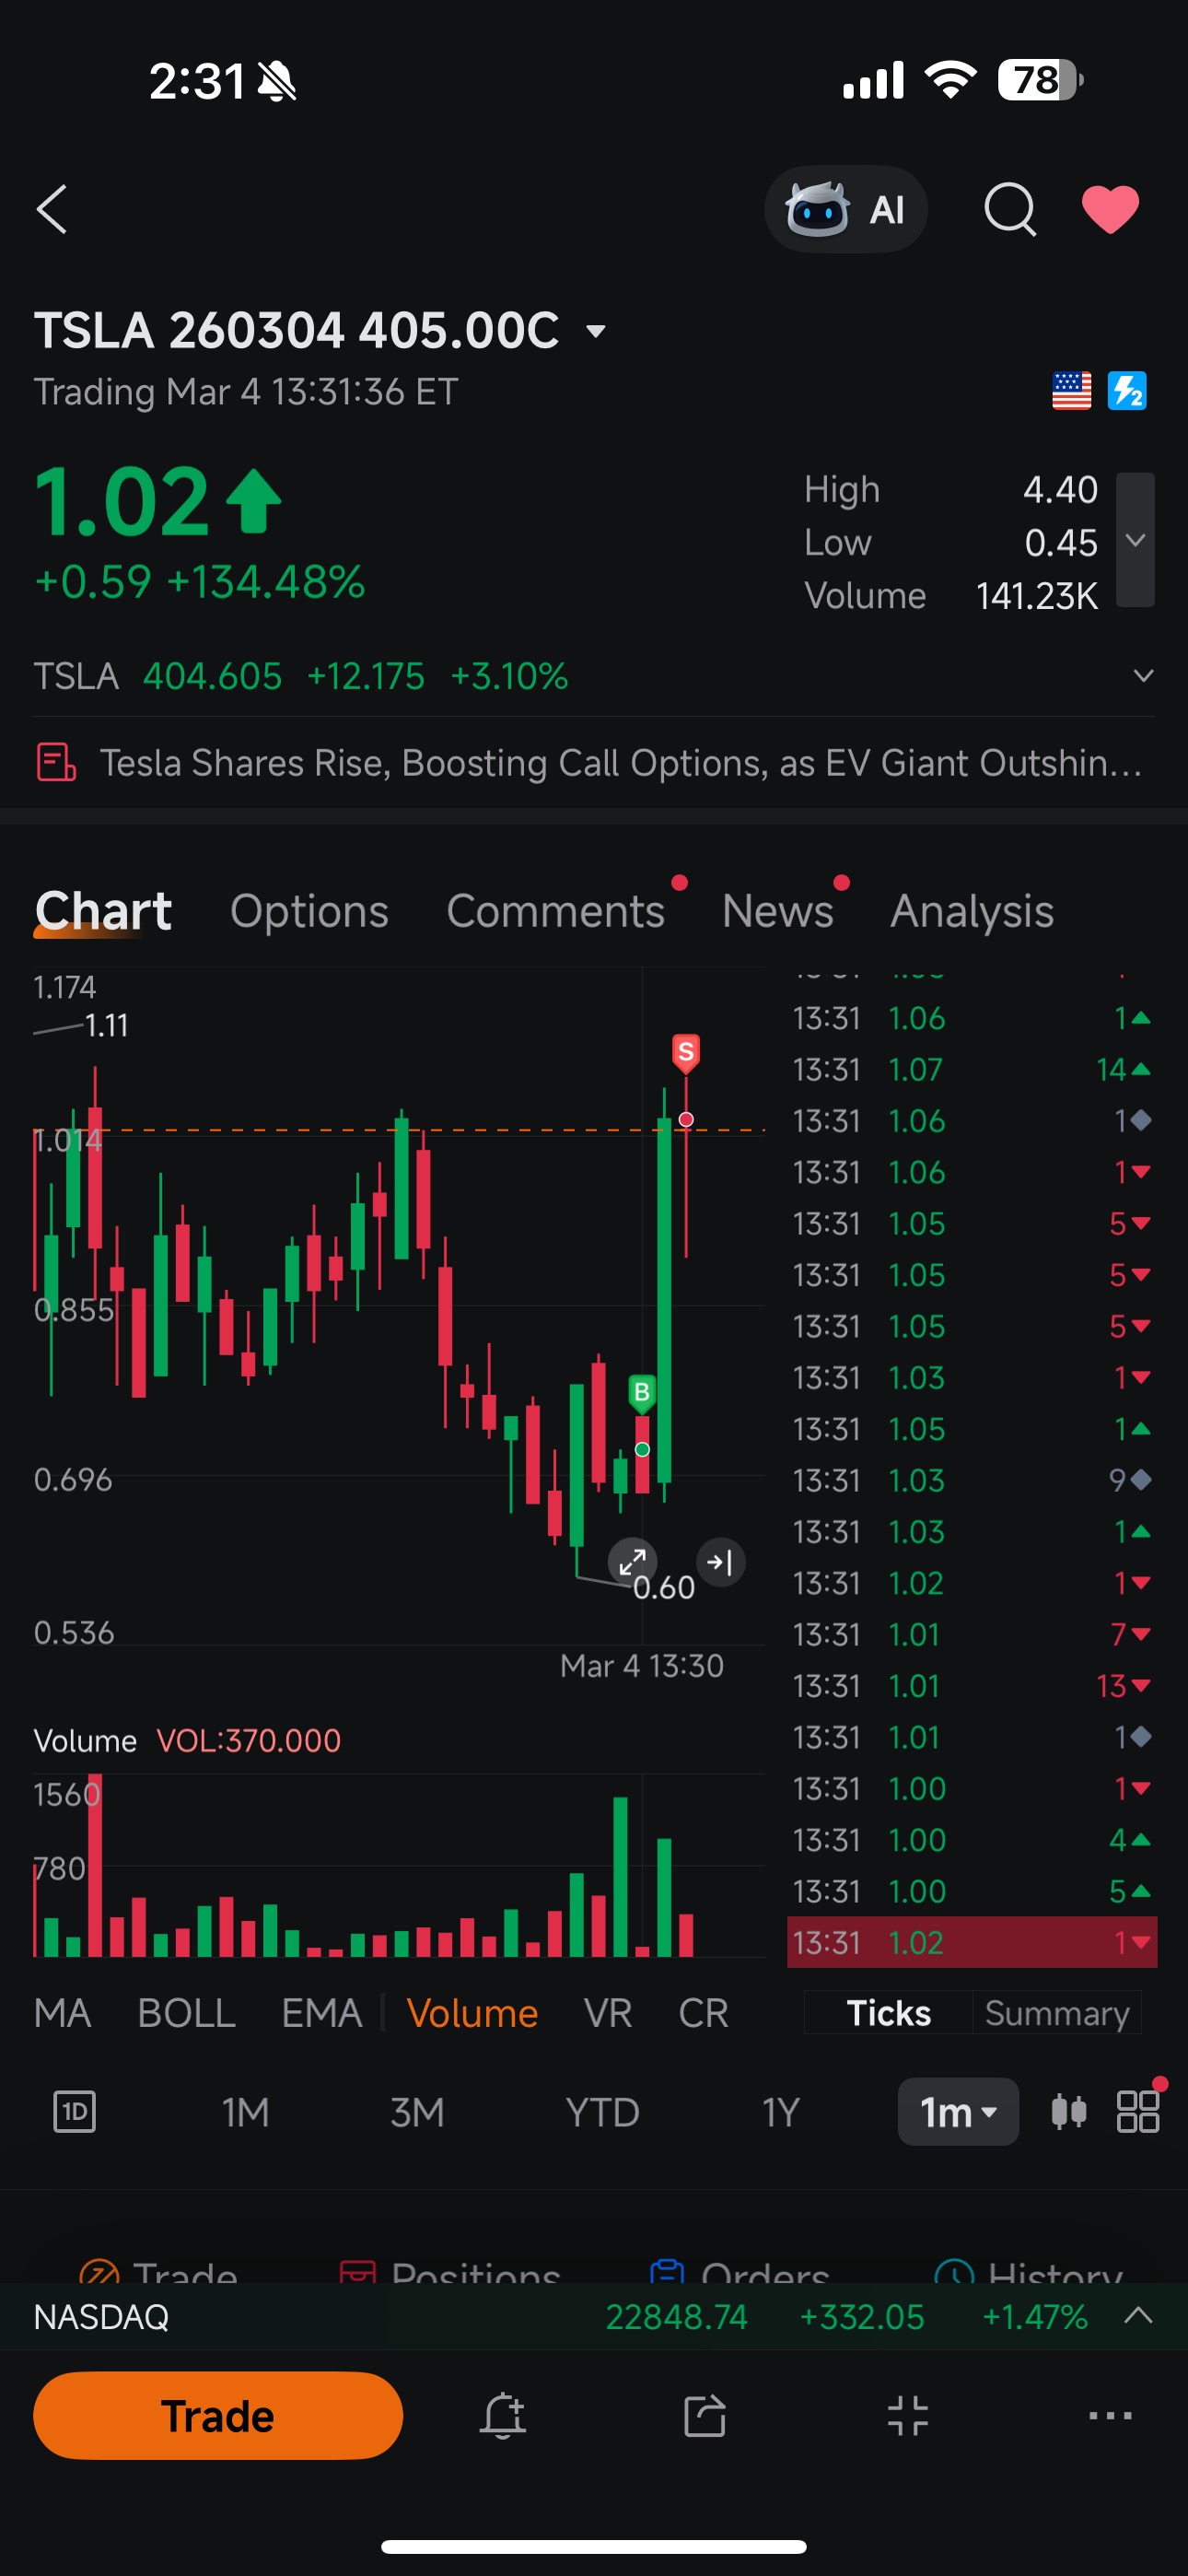Tap the search magnifier icon
This screenshot has width=1188, height=2576.
click(1010, 209)
